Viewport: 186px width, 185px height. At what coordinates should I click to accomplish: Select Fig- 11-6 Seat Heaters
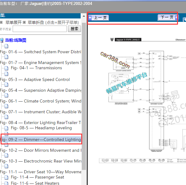35,183
